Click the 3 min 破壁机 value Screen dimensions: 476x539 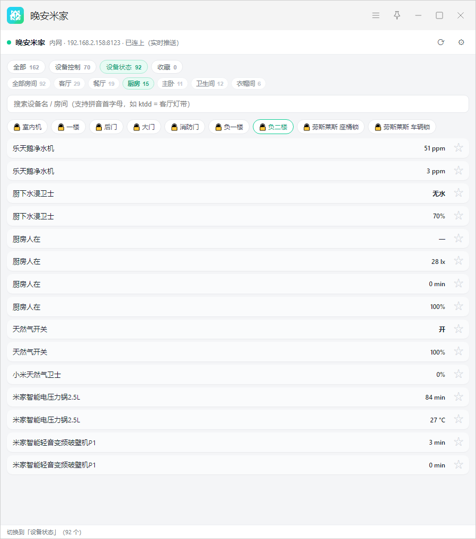point(437,443)
